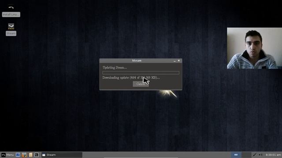Minimize the Steam updater dialog
Viewport: 282px width, 158px height.
click(x=174, y=61)
